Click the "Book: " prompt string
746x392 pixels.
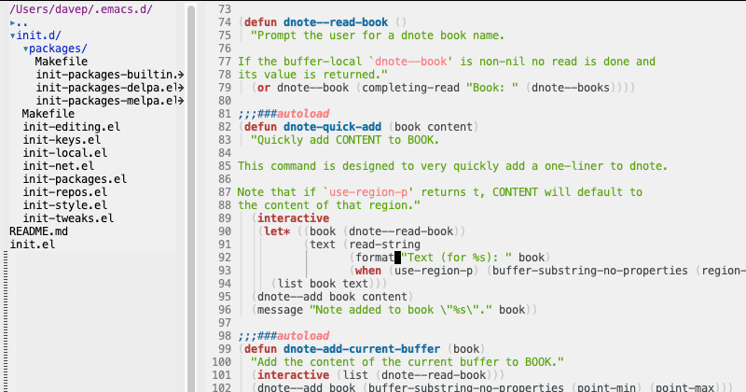(492, 88)
